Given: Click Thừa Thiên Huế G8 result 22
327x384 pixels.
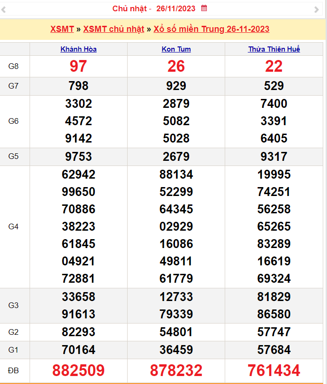Looking at the screenshot, I should tap(274, 66).
